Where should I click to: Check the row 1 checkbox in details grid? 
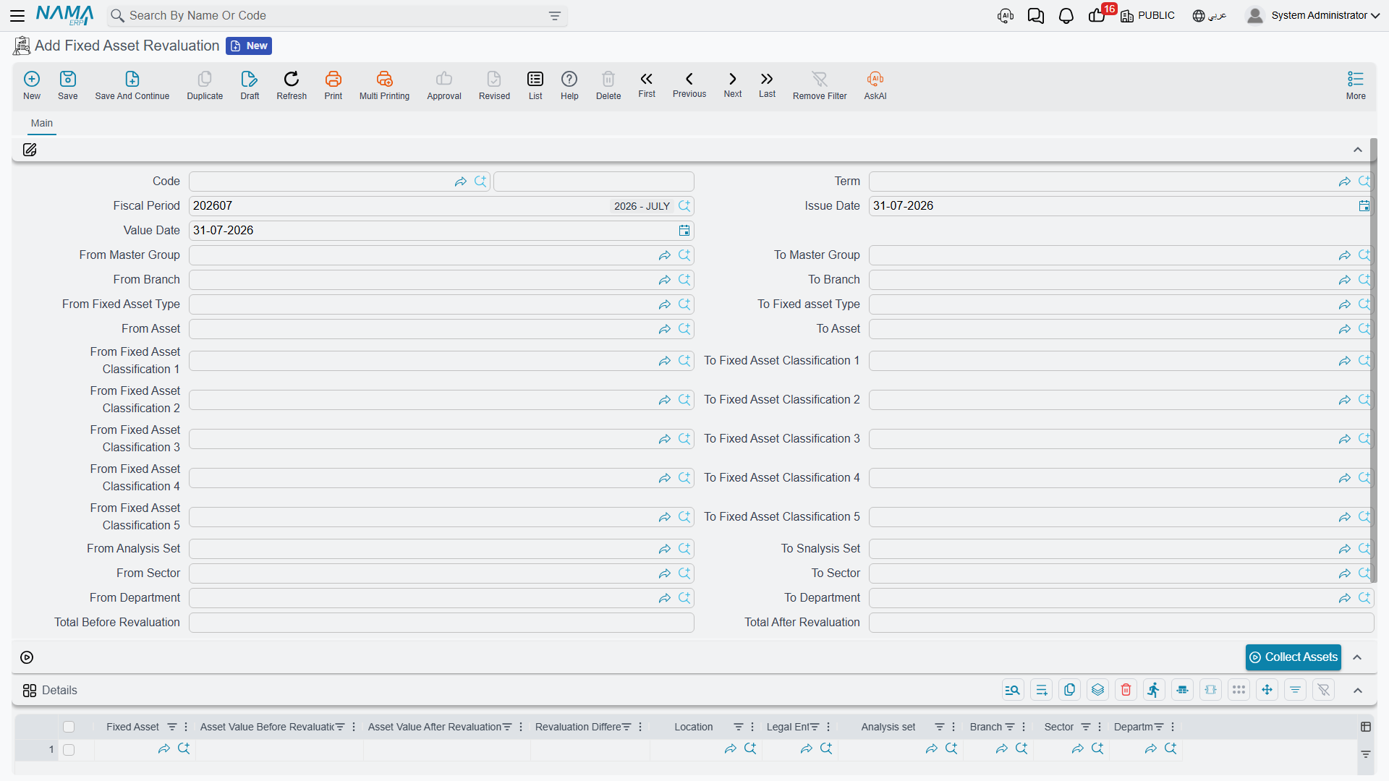(69, 750)
